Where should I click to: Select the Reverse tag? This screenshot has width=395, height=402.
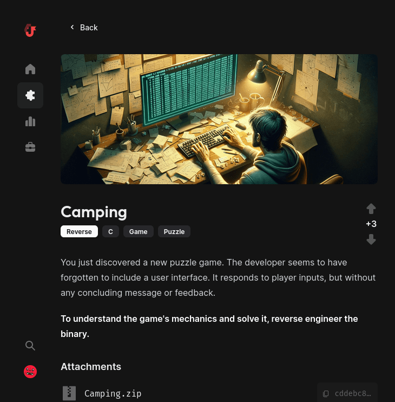79,231
